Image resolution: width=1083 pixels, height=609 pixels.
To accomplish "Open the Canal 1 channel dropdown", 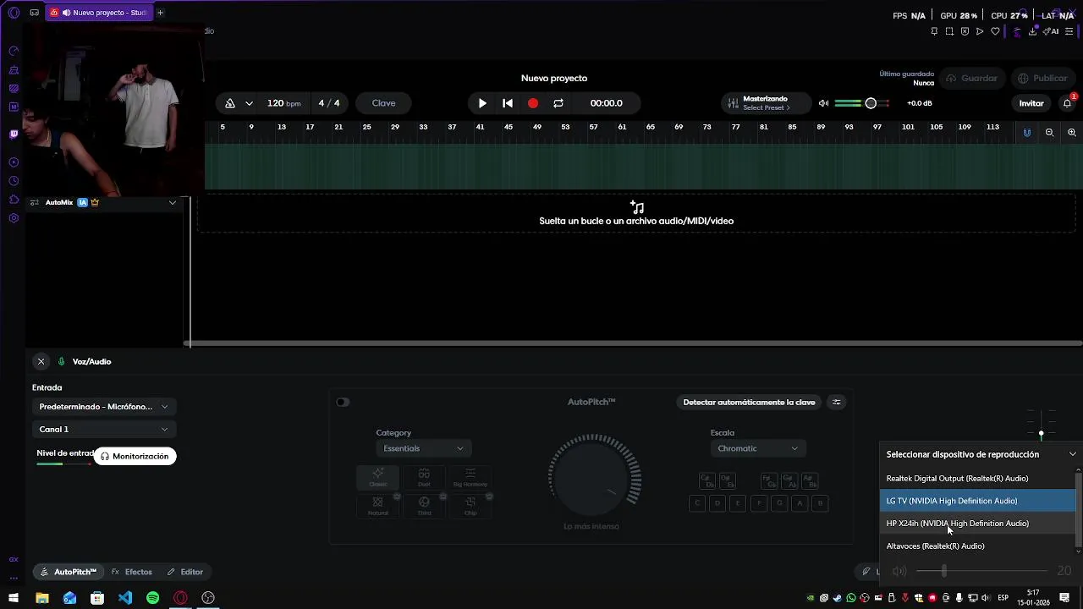I will pos(104,430).
